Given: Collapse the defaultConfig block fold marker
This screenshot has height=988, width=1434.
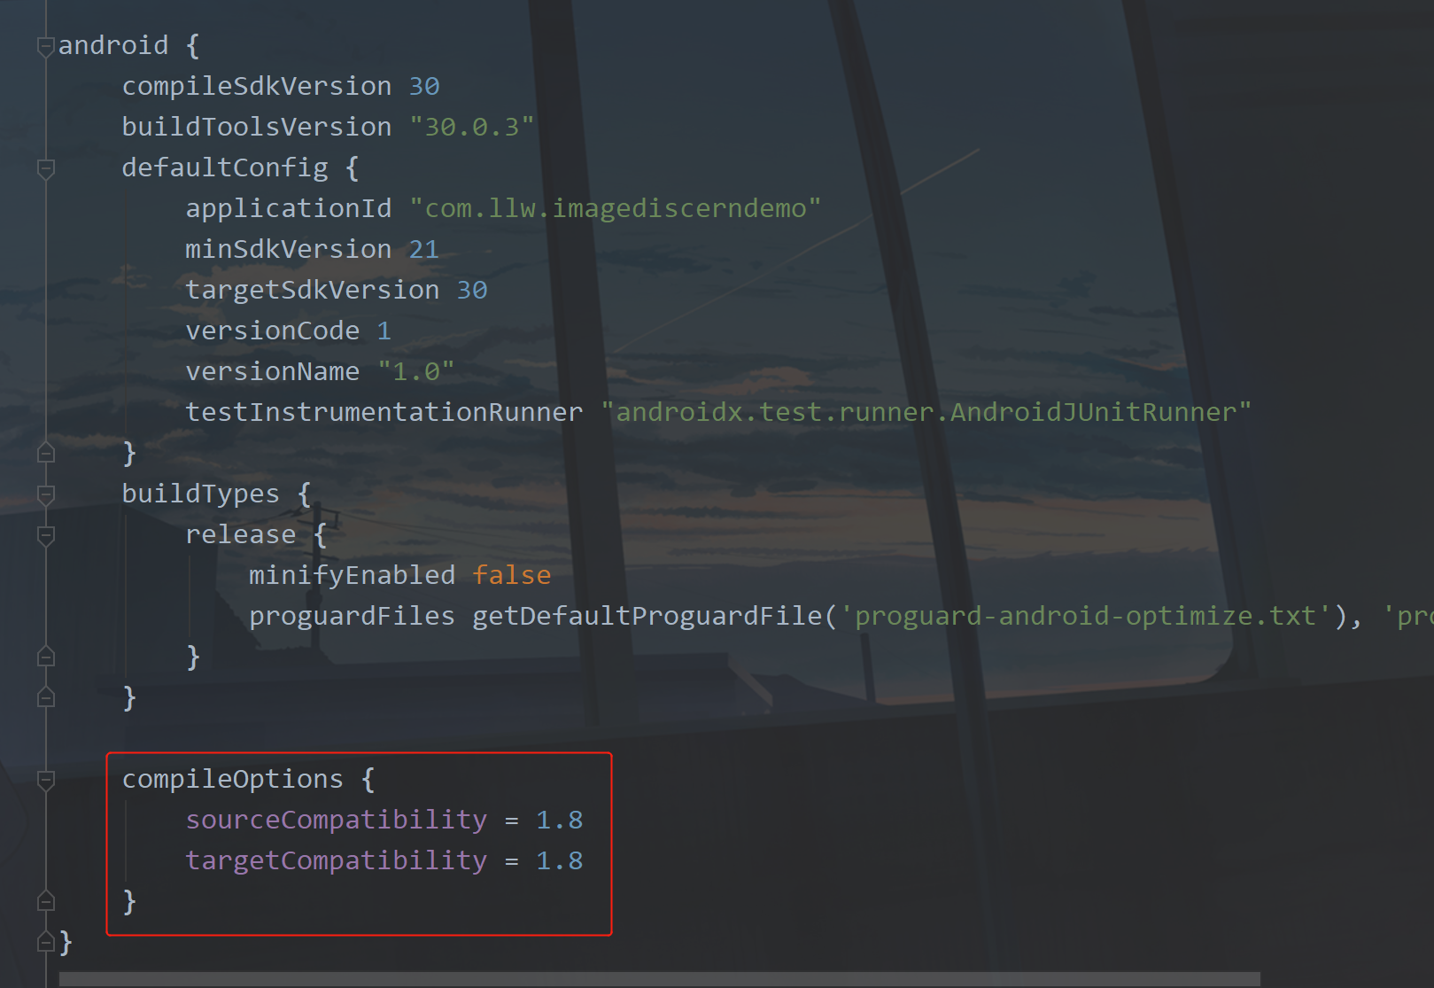Looking at the screenshot, I should pos(46,168).
